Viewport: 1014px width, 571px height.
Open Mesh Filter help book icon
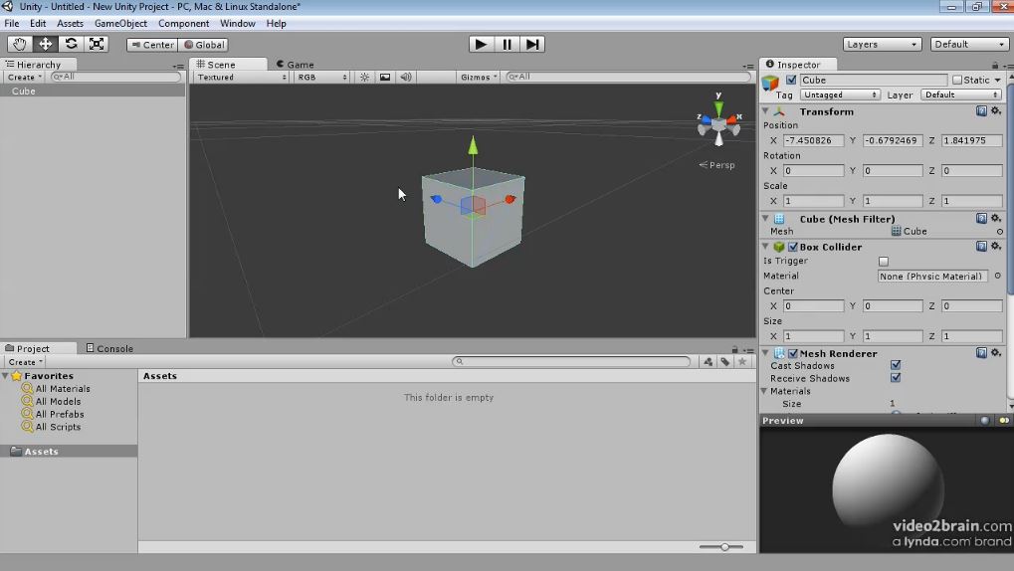click(981, 219)
